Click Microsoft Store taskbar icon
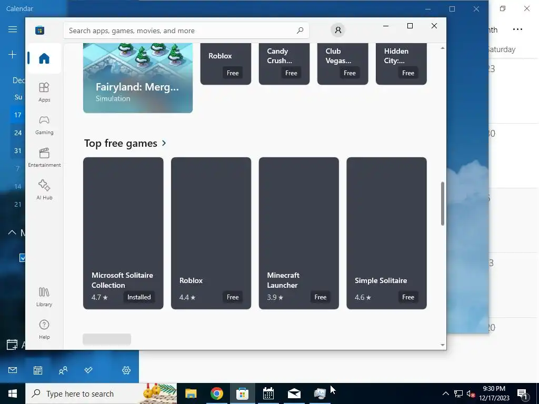This screenshot has width=539, height=404. (242, 393)
